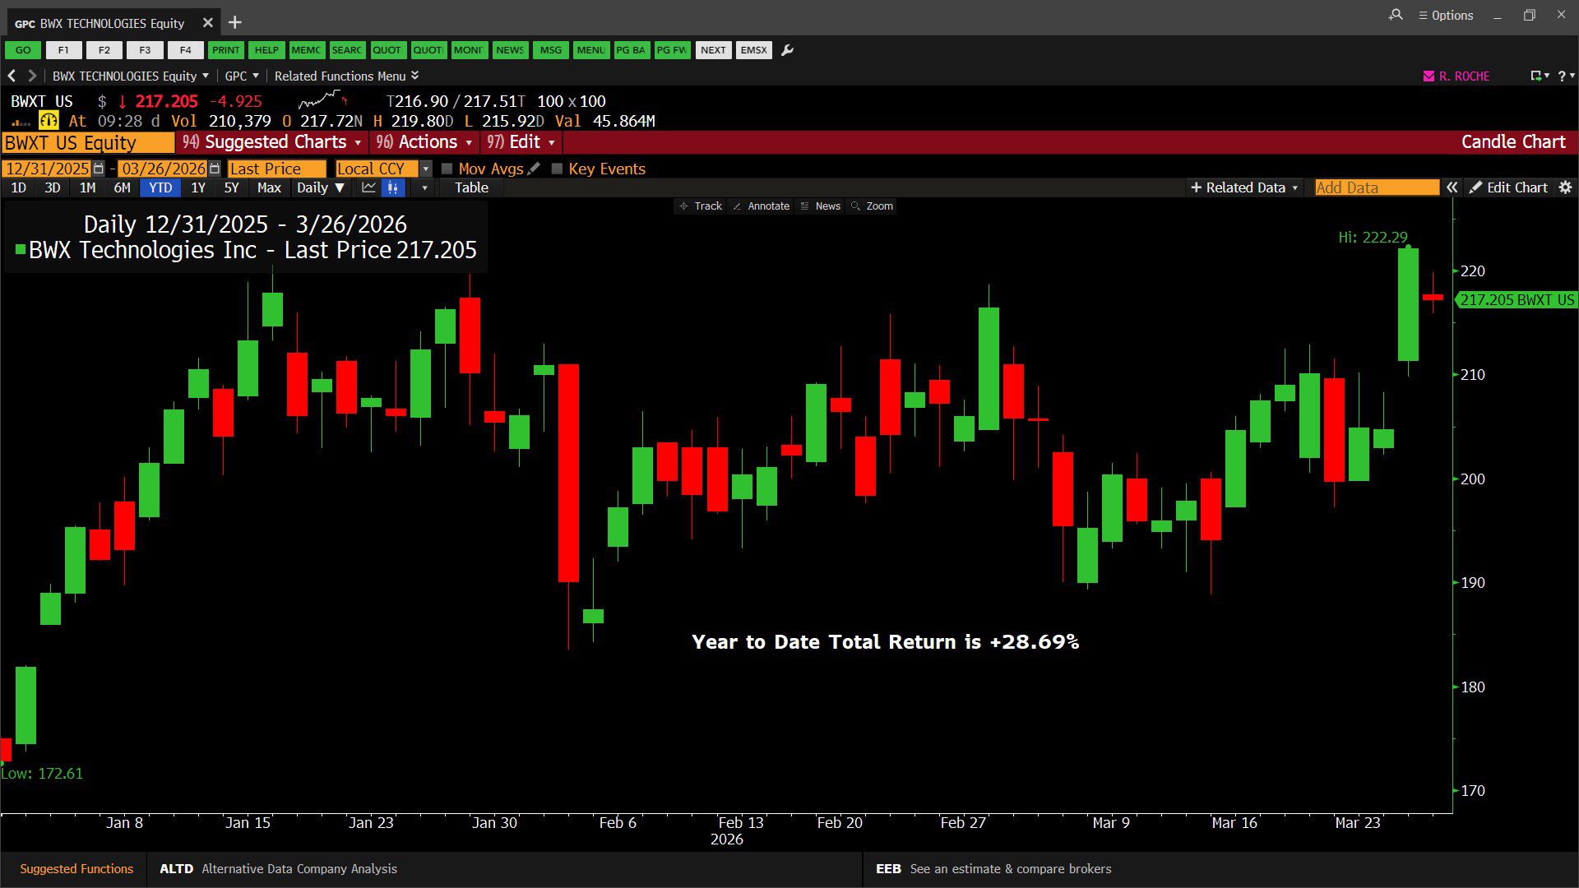The width and height of the screenshot is (1579, 888).
Task: Collapse panel with double chevron icon
Action: pos(1452,187)
